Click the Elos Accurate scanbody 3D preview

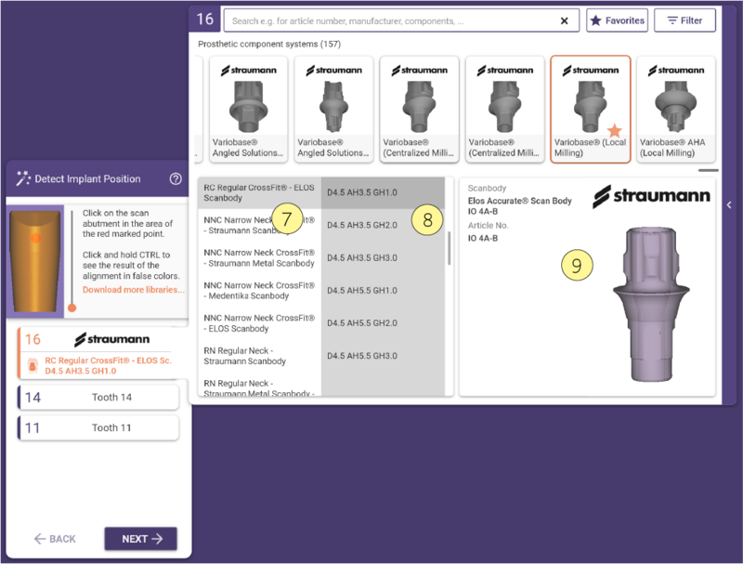coord(652,304)
